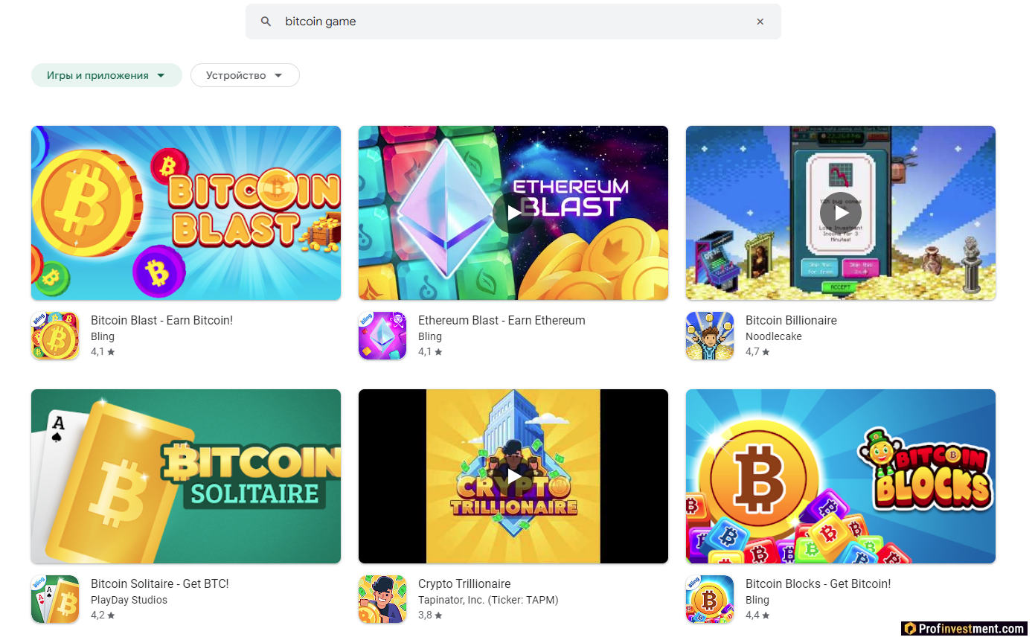Viewport: 1035px width, 643px height.
Task: Click developer name 'PlayDay Studios'
Action: [129, 600]
